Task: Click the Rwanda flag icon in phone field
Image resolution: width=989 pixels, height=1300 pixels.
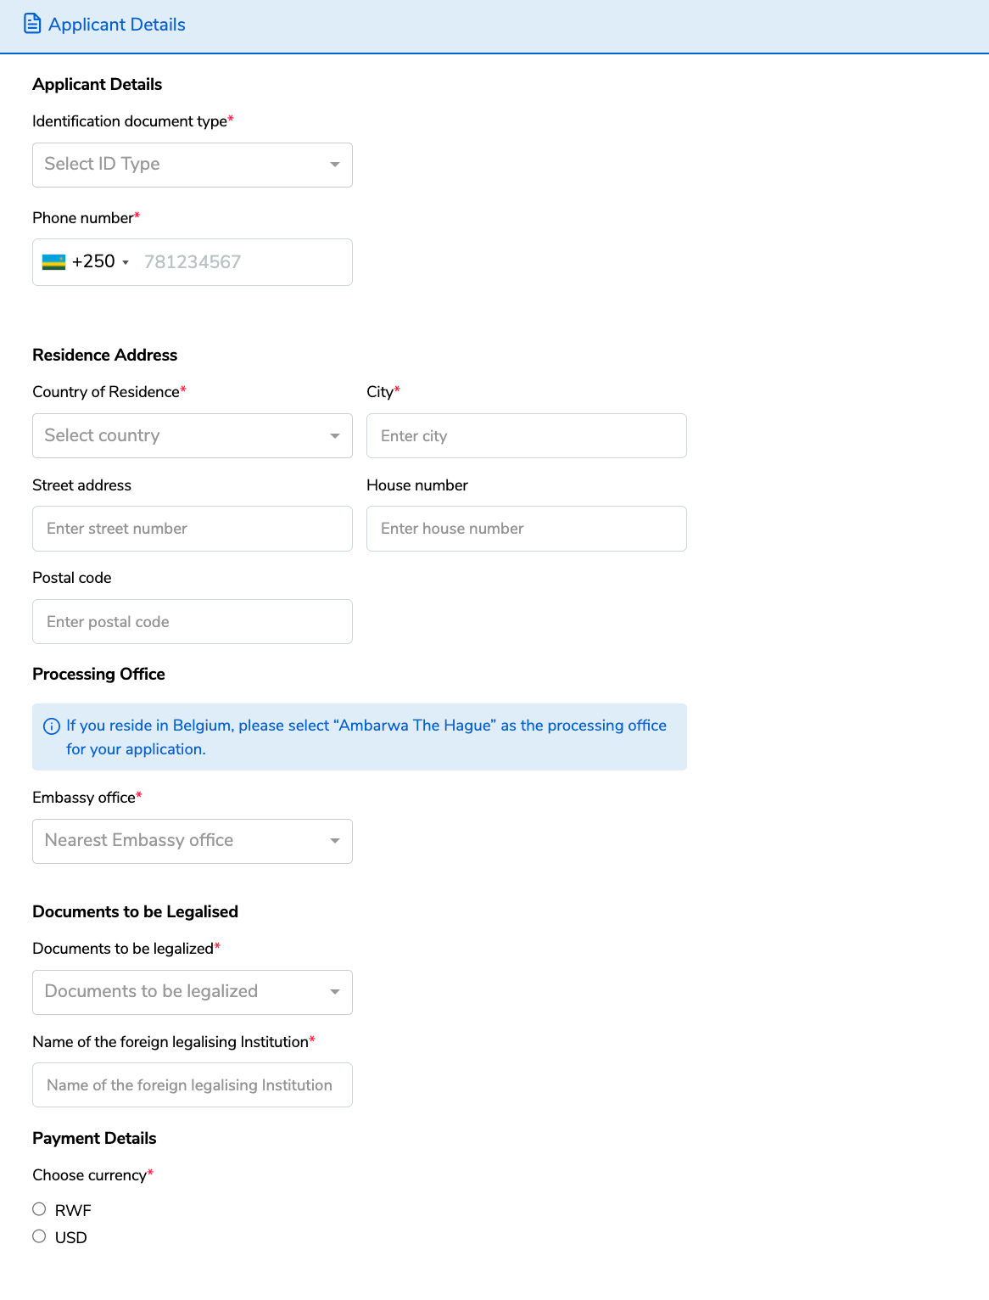Action: [53, 262]
